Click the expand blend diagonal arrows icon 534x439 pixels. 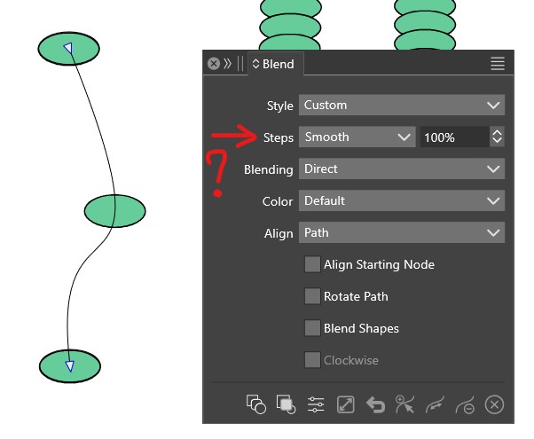click(x=345, y=404)
